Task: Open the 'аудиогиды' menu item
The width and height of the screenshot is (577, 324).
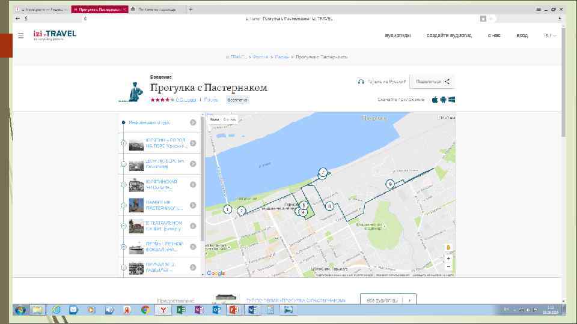Action: pyautogui.click(x=397, y=35)
